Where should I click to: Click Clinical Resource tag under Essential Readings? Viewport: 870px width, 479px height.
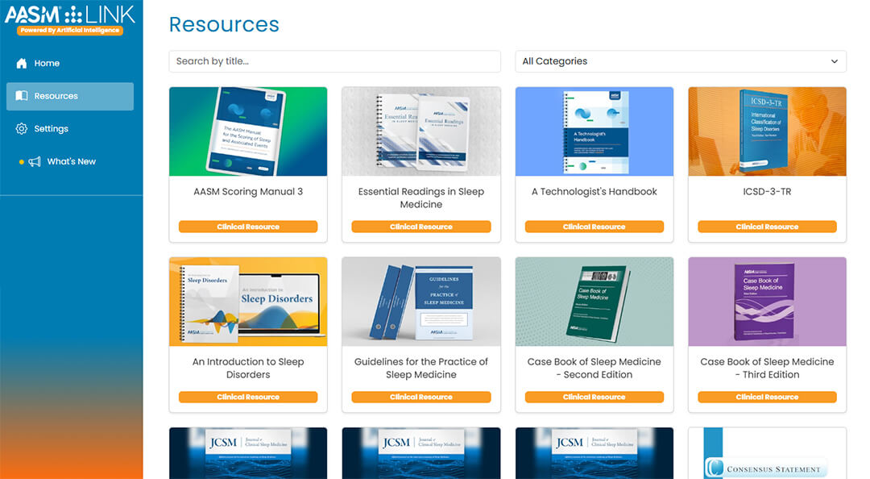click(x=421, y=227)
